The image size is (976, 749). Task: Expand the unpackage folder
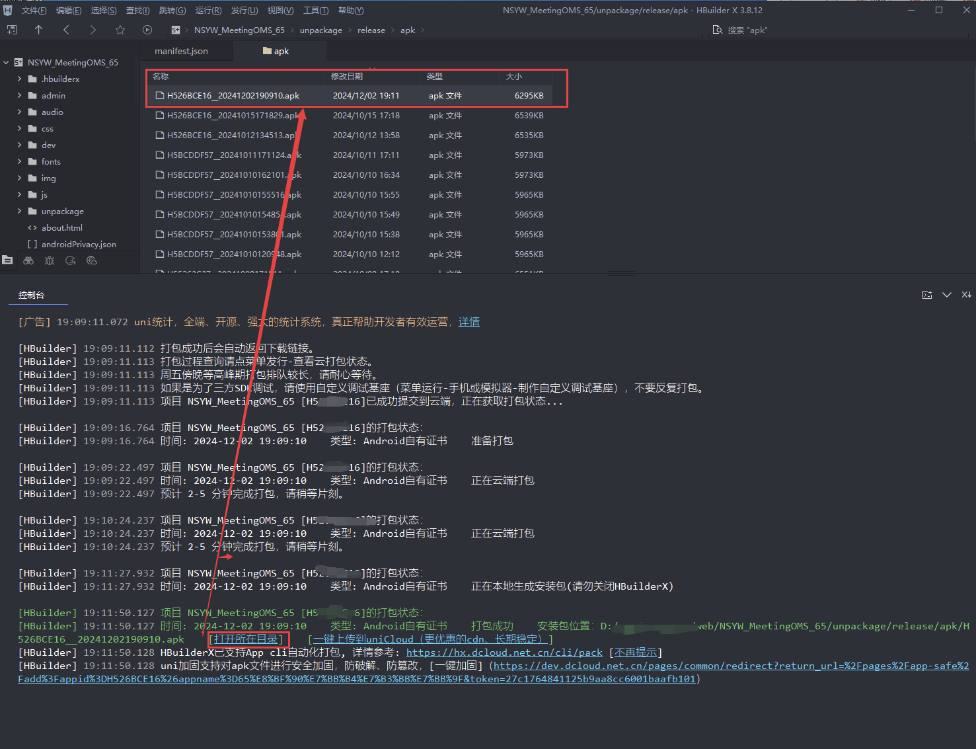tap(19, 211)
